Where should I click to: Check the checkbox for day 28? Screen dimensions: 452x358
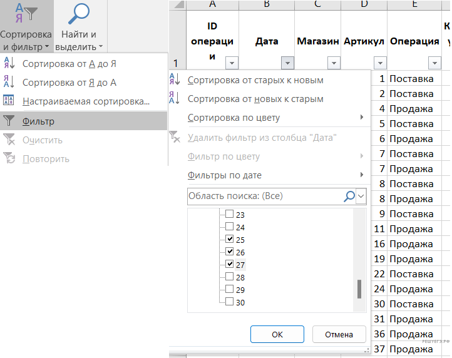[x=229, y=277]
